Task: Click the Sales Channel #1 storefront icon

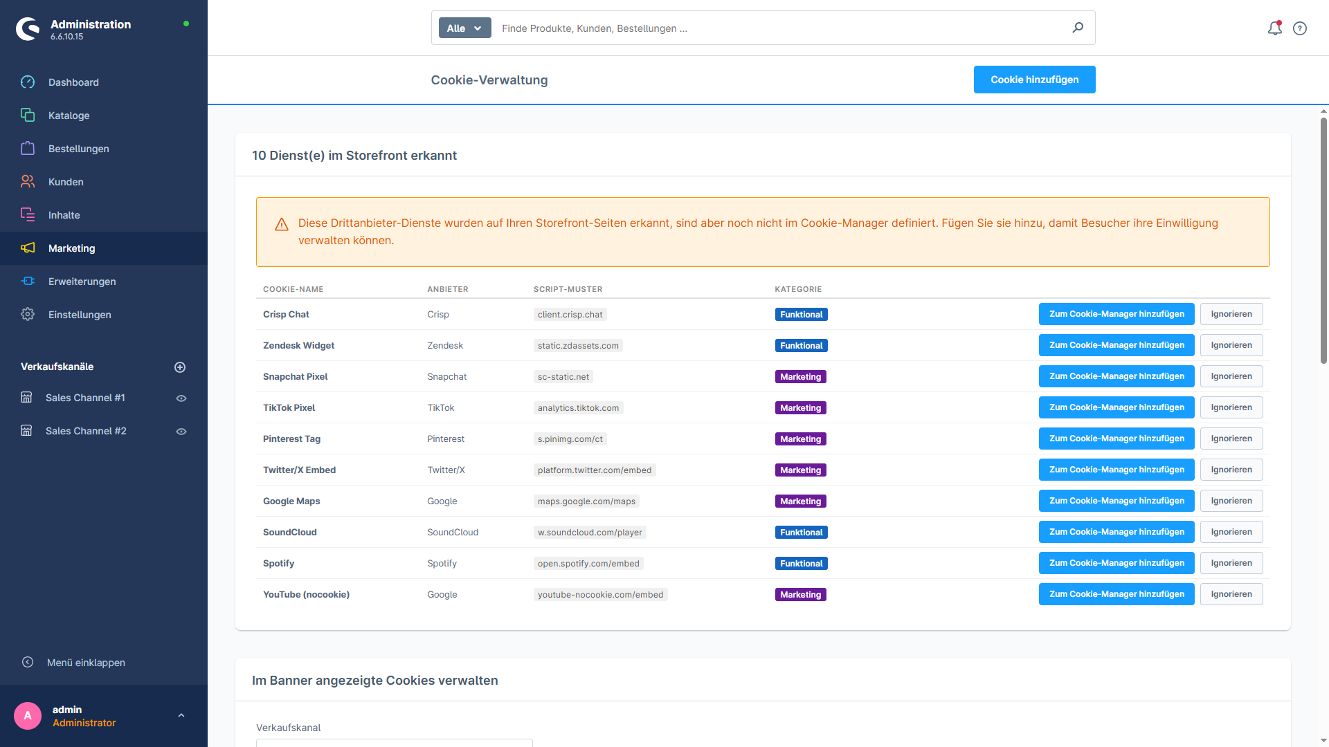Action: (x=26, y=398)
